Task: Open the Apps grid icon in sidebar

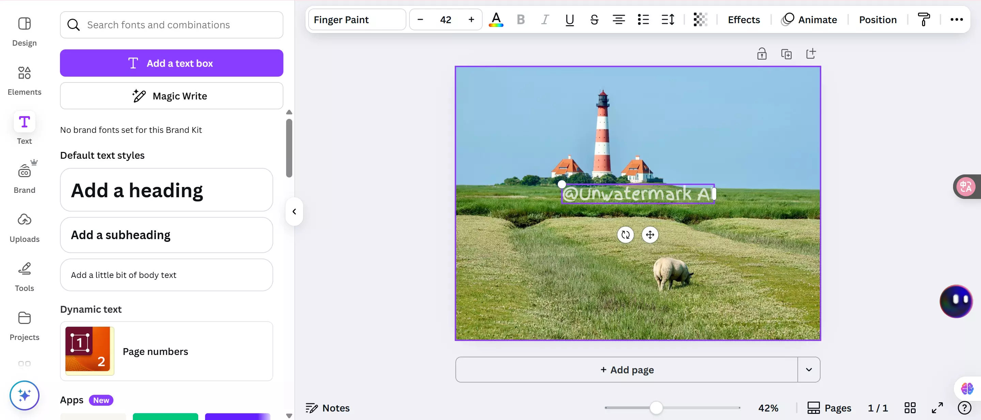Action: 25,364
